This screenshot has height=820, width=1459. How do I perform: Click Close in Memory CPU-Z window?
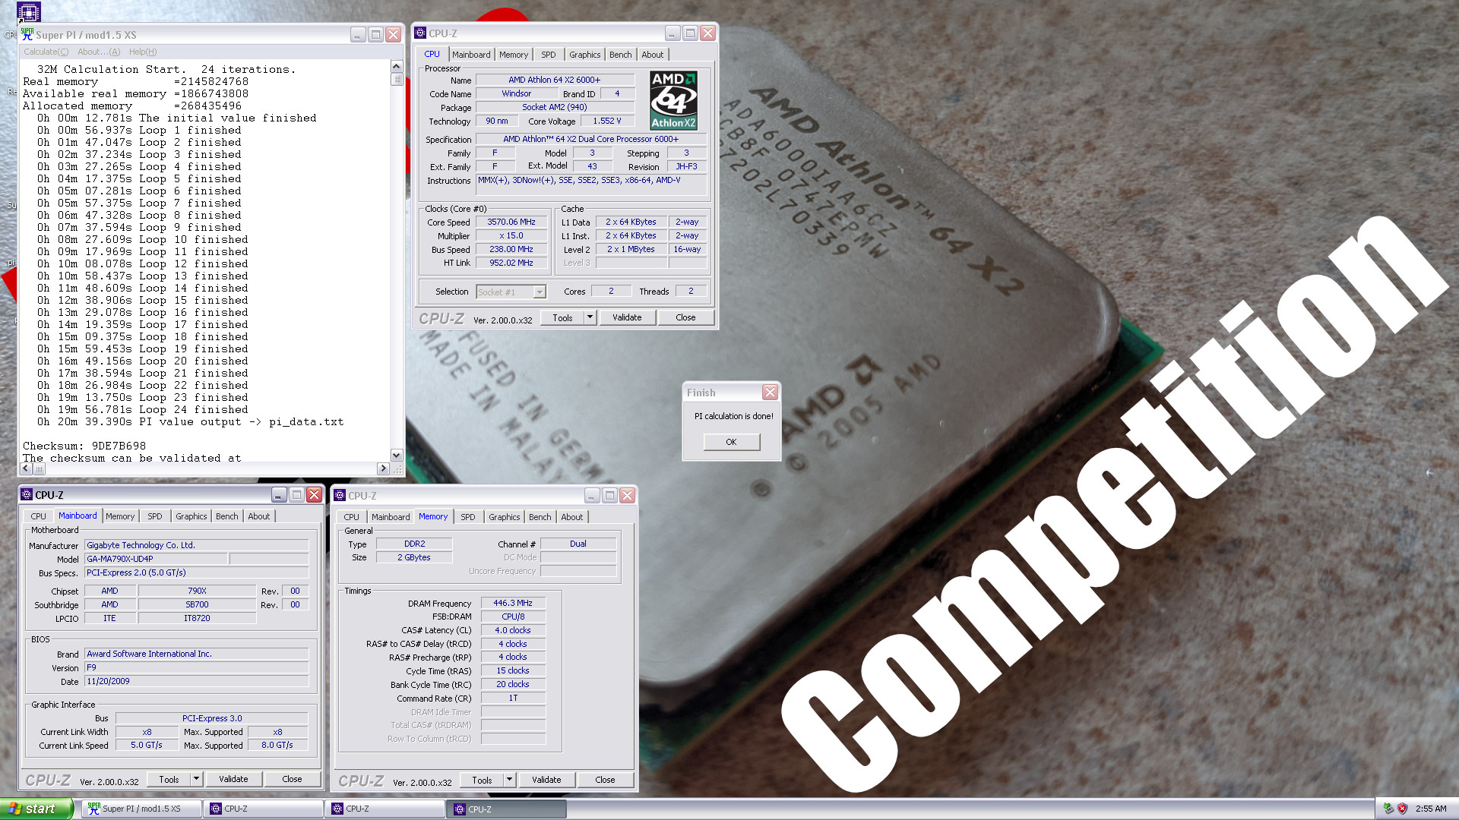click(x=605, y=780)
